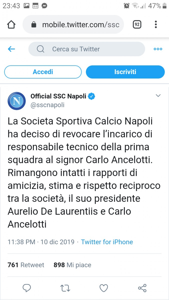The height and width of the screenshot is (300, 169).
Task: View the 898 Mi piace list
Action: [72, 265]
